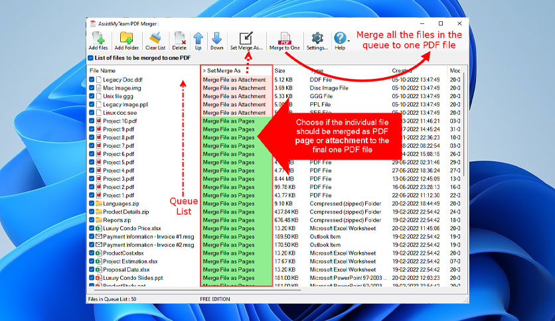The image size is (555, 321).
Task: Uncheck Languages.zip checkbox
Action: [x=92, y=203]
